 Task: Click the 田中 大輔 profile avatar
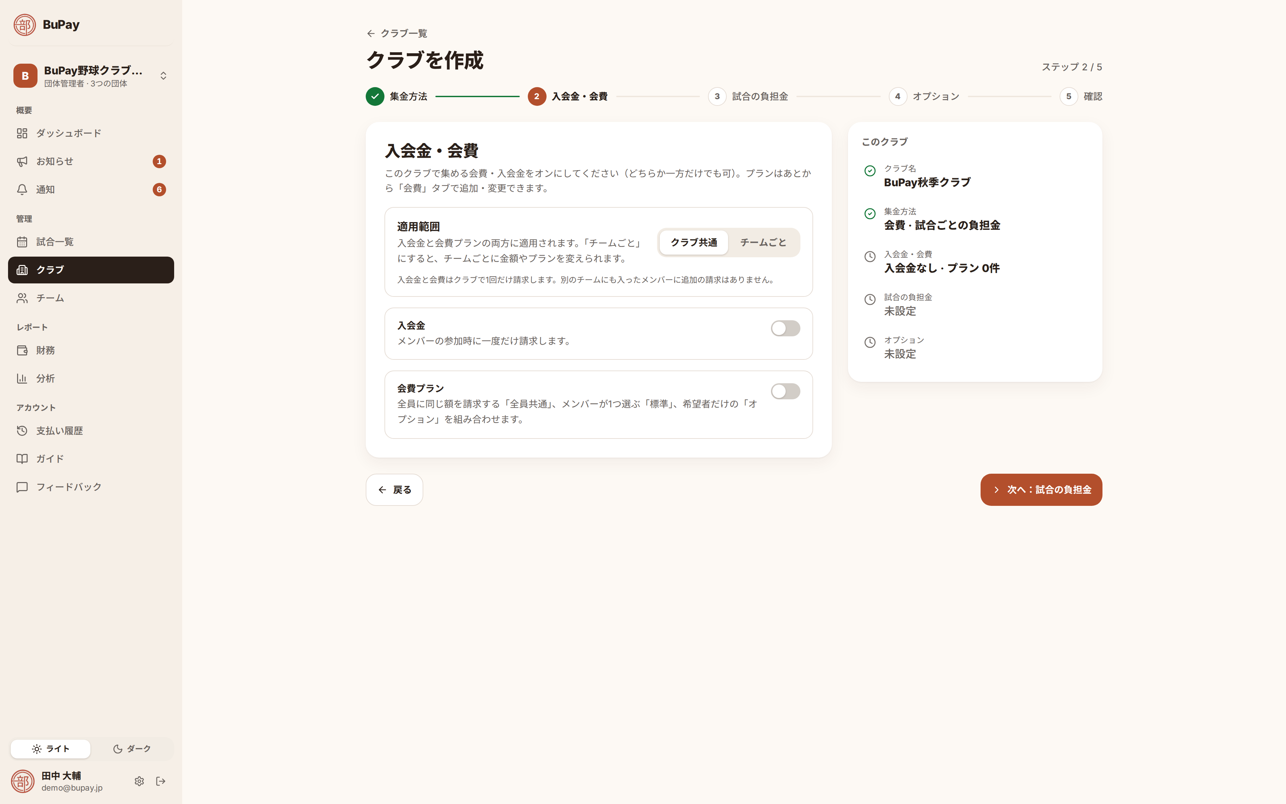click(x=23, y=781)
